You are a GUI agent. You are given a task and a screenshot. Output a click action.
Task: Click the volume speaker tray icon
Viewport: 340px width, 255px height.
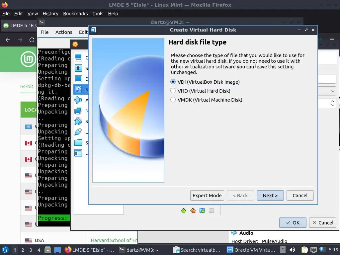click(x=292, y=250)
